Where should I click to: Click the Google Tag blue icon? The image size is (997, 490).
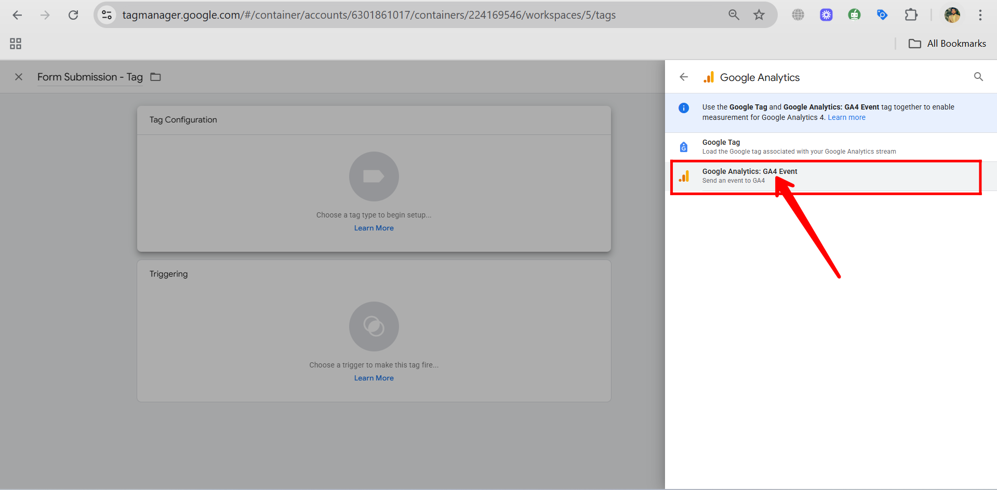(684, 147)
